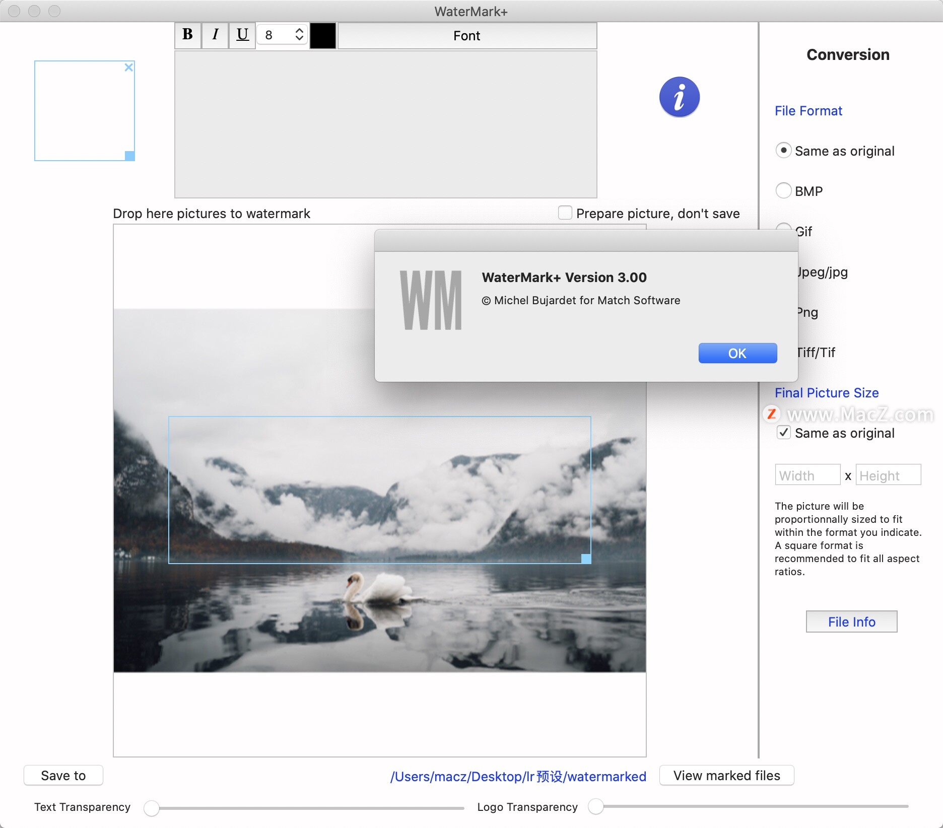Viewport: 943px width, 828px height.
Task: Click the Michel Bujardet copyright text
Action: 581,300
